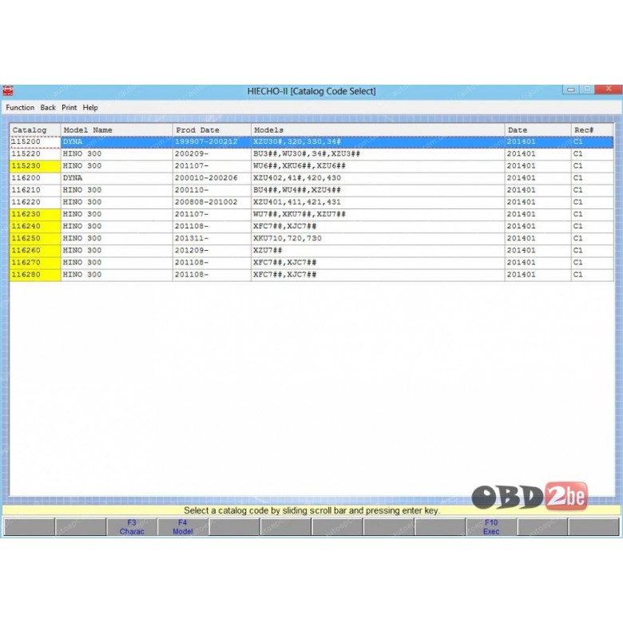Click the Catalog column header
This screenshot has height=623, width=623.
pyautogui.click(x=35, y=130)
